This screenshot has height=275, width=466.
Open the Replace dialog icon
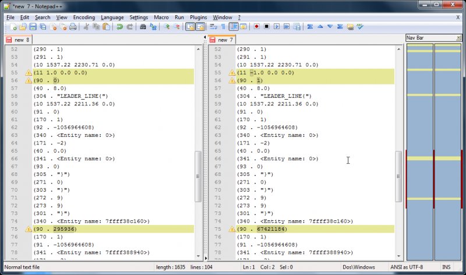pyautogui.click(x=153, y=27)
